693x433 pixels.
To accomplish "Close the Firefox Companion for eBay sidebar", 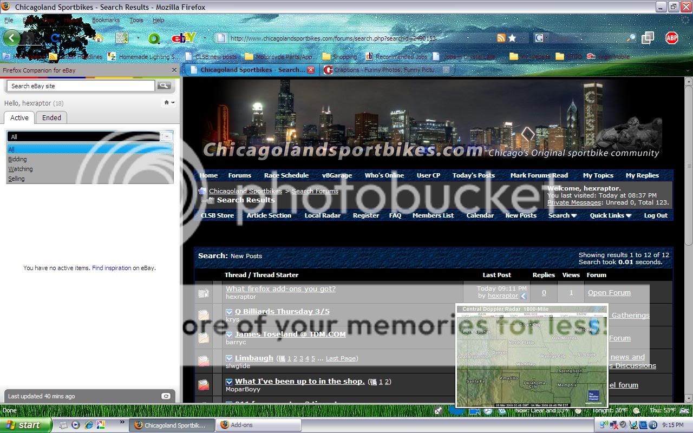I will (174, 70).
